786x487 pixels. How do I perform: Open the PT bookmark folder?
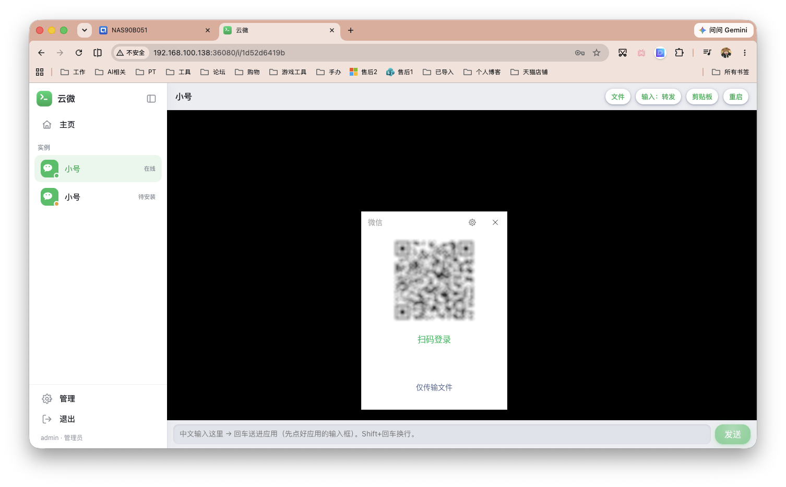coord(146,72)
